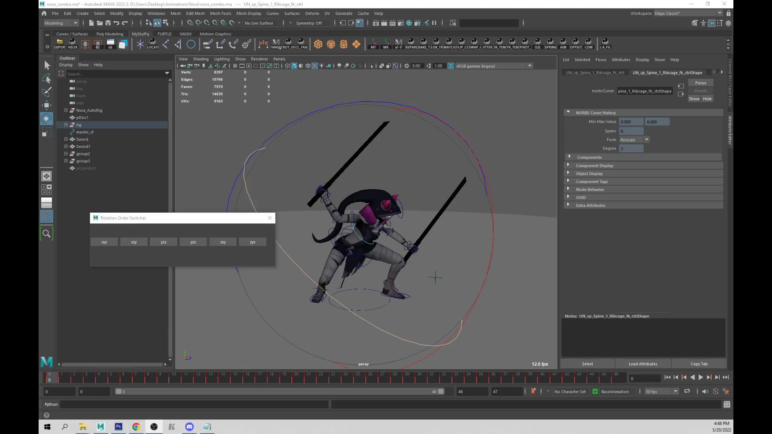Click the Spans input field
The width and height of the screenshot is (772, 434).
(631, 131)
